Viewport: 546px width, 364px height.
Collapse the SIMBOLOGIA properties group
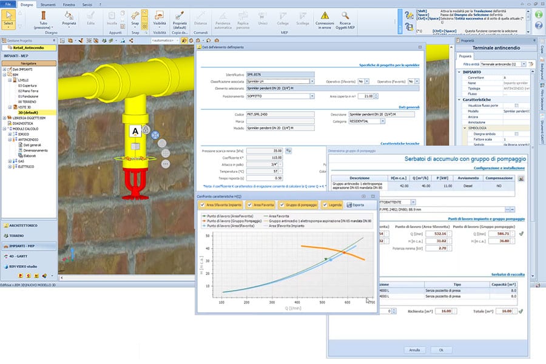[x=465, y=128]
